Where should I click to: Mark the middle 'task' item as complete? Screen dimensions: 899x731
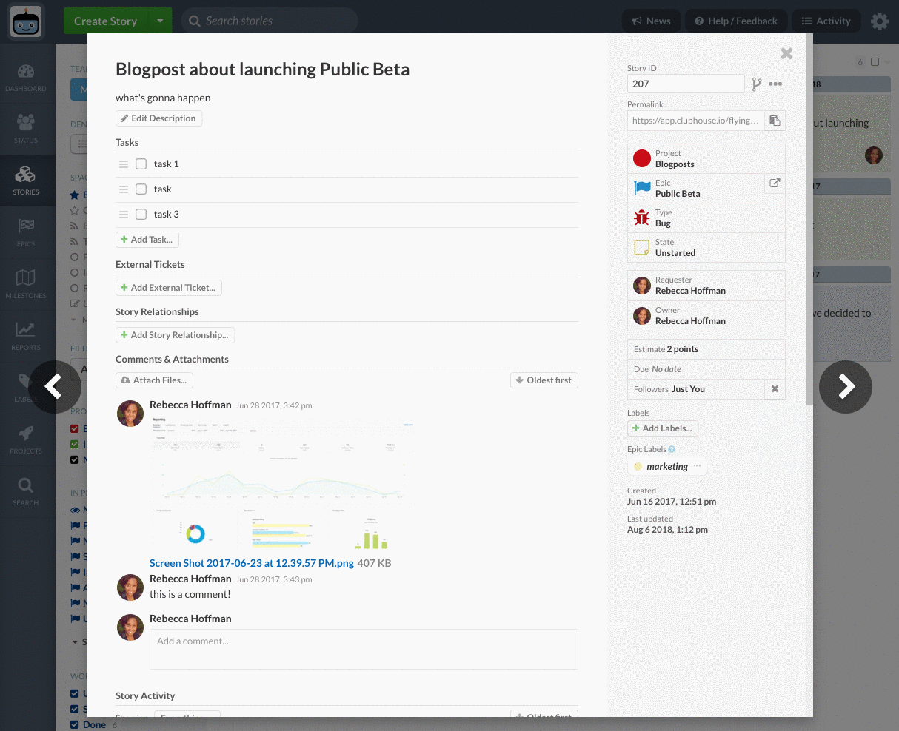pos(141,189)
